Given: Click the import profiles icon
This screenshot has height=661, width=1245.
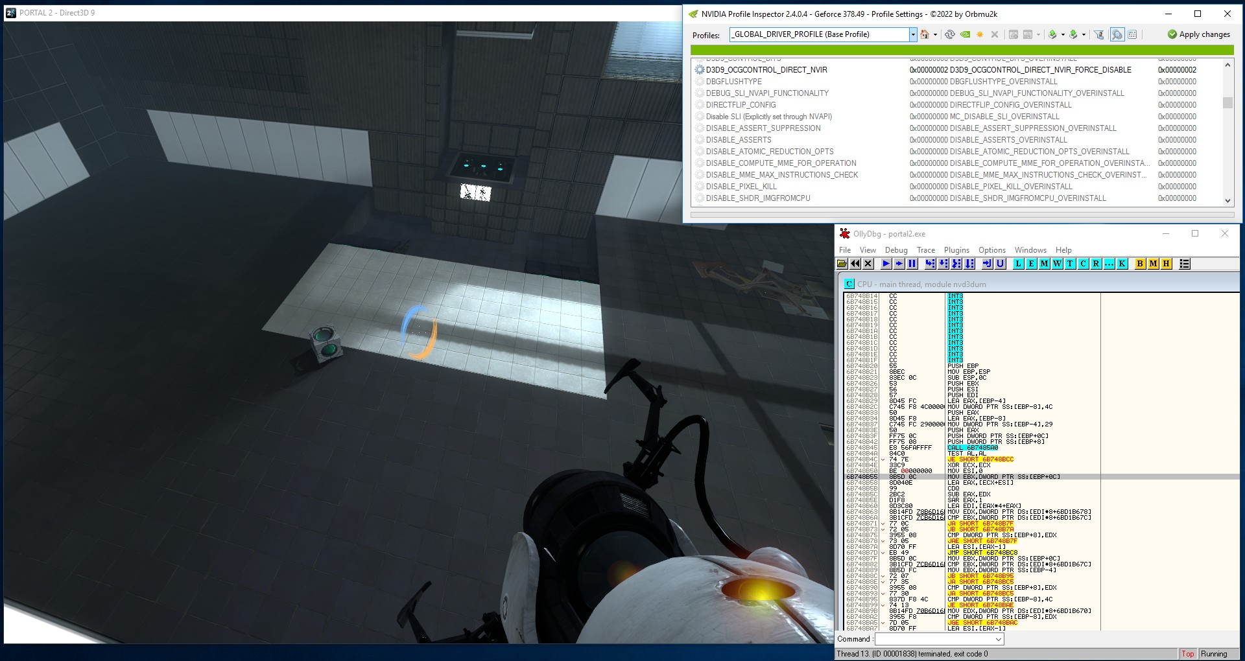Looking at the screenshot, I should 1073,34.
